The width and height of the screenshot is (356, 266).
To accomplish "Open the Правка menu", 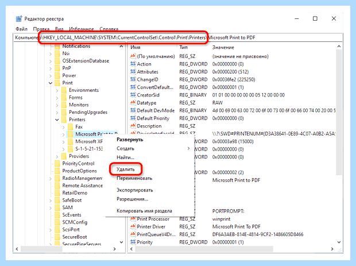I will coord(41,29).
